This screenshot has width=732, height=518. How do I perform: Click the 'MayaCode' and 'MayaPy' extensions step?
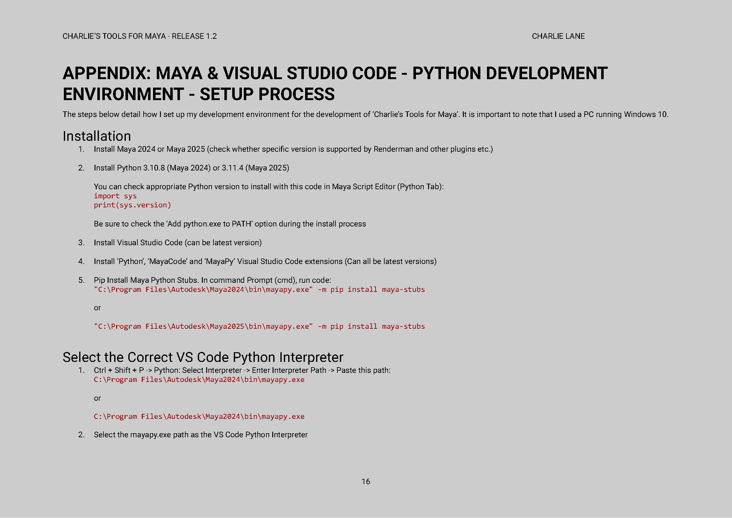tap(265, 262)
